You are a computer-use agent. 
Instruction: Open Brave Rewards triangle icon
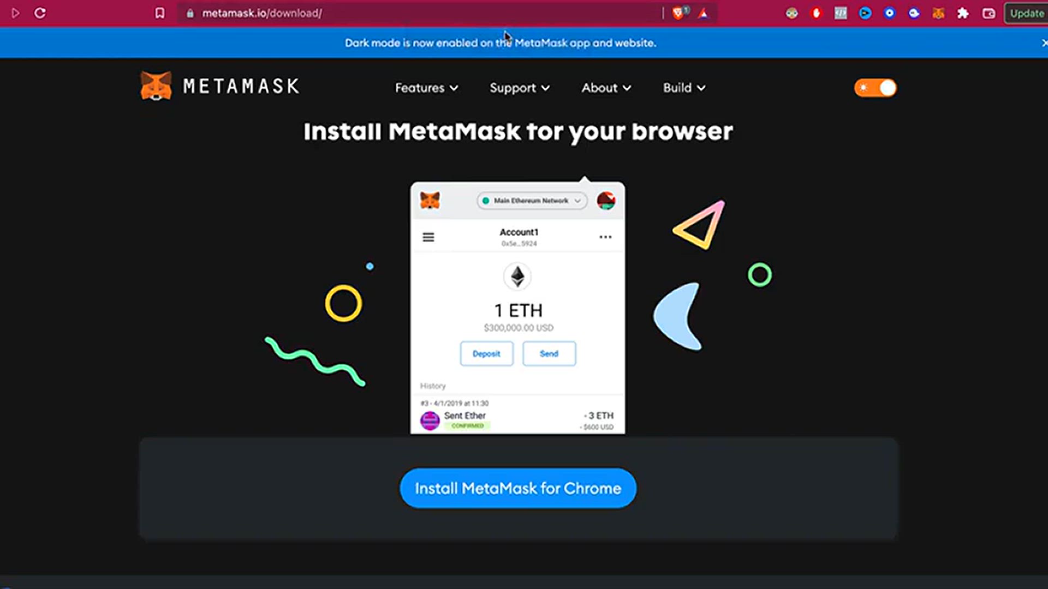(704, 13)
